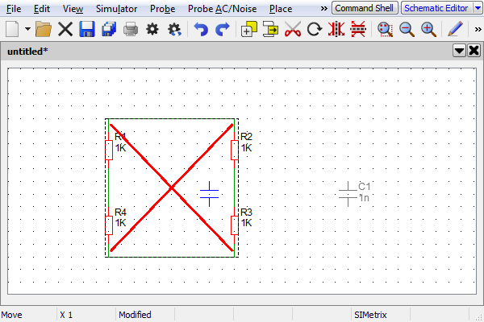Open the dropdown arrow beside New
The image size is (484, 322).
27,29
